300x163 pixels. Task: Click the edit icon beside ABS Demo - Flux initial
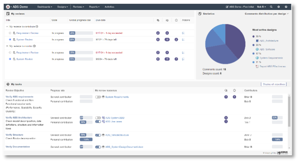(x=227, y=7)
